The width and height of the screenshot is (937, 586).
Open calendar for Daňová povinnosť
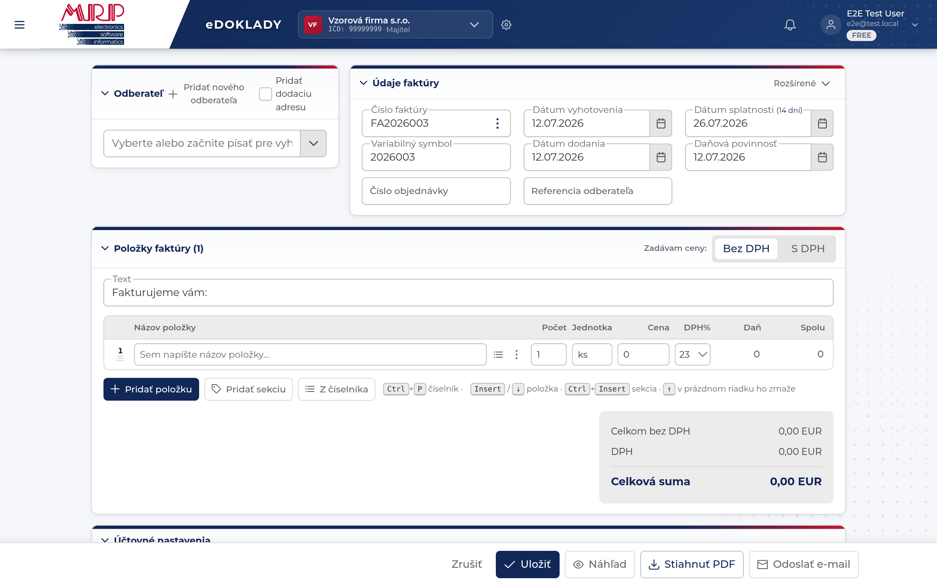(822, 157)
